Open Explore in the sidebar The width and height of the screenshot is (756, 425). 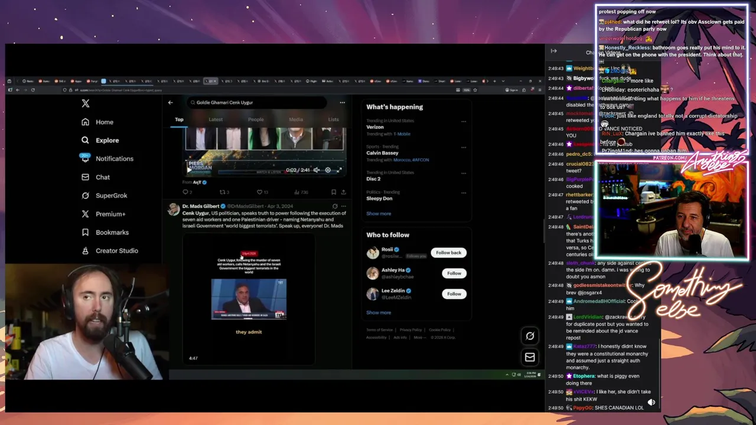tap(100, 140)
